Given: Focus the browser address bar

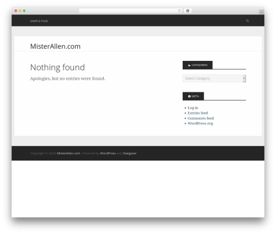Looking at the screenshot, I should 131,11.
